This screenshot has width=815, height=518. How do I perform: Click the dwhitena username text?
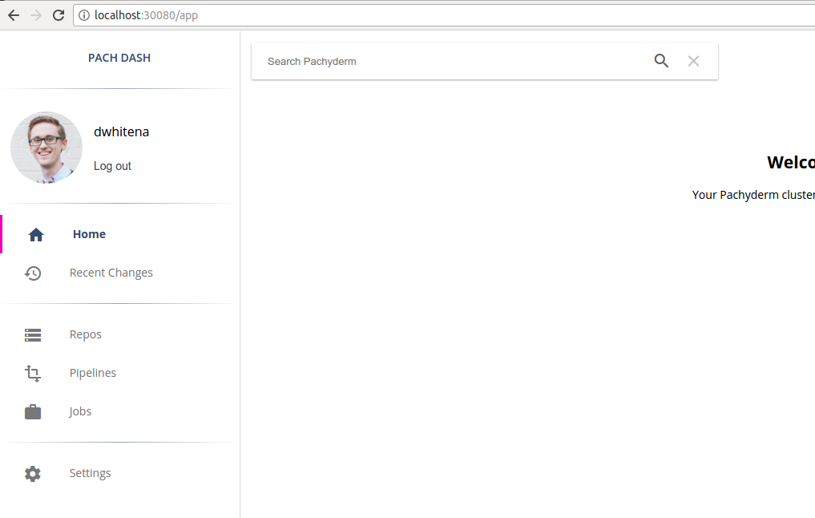coord(121,132)
